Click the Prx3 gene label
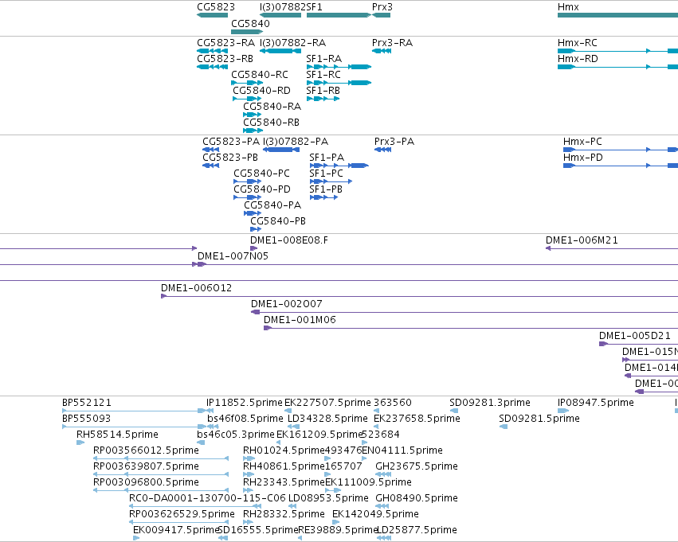 [382, 7]
